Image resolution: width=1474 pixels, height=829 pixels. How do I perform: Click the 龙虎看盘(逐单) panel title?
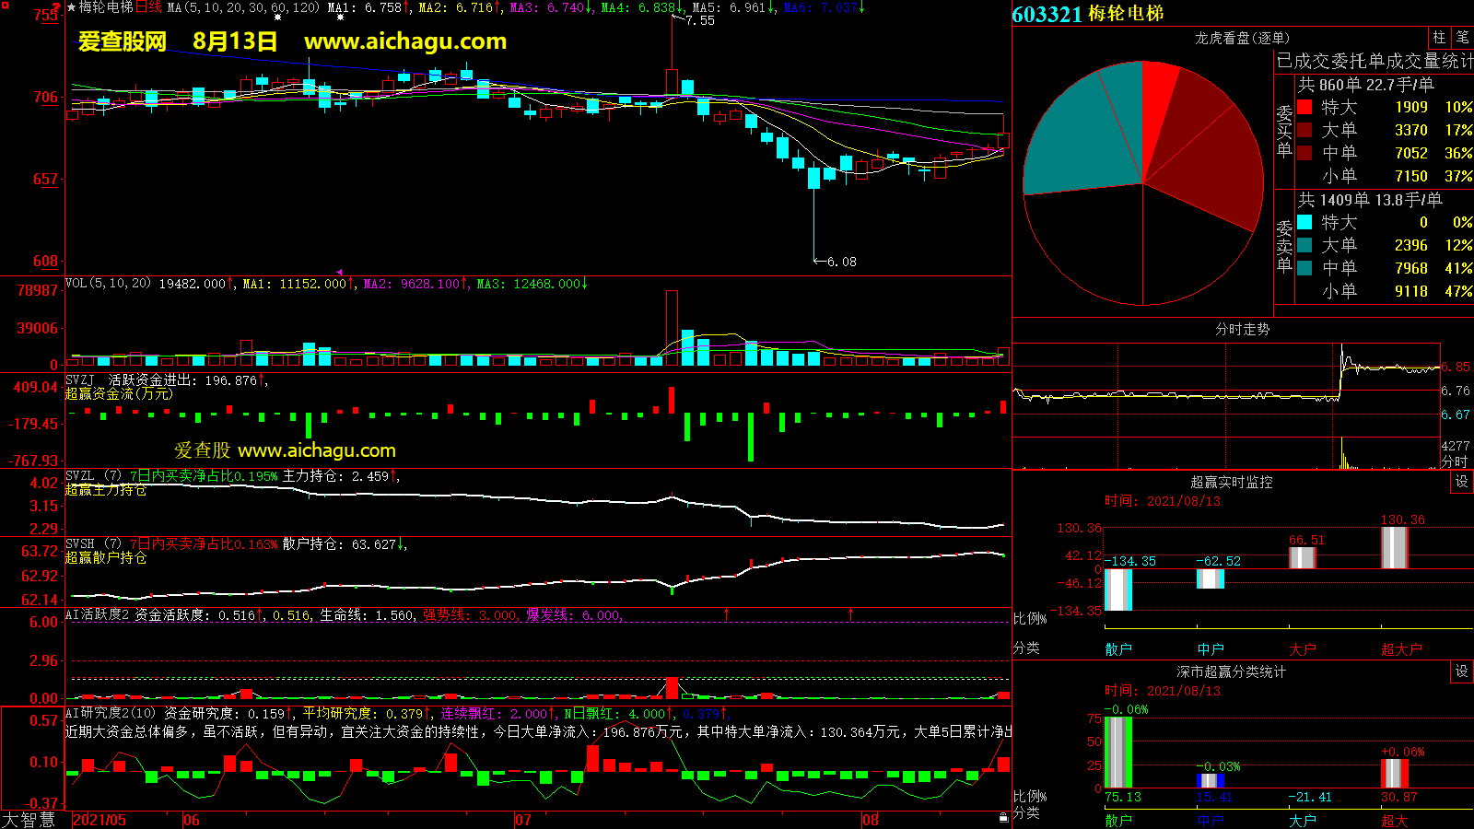(1242, 38)
